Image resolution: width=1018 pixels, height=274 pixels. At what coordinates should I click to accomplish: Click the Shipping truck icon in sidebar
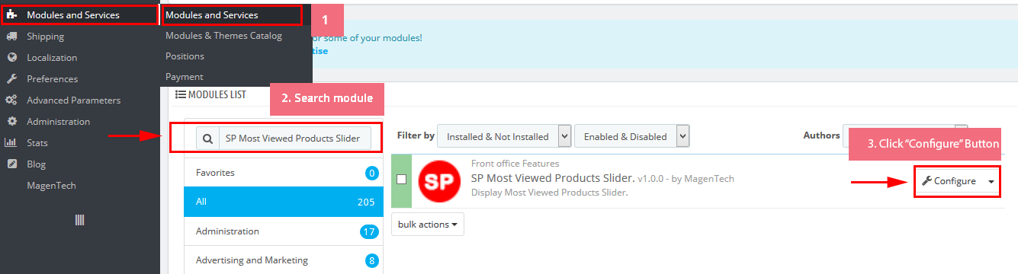11,37
